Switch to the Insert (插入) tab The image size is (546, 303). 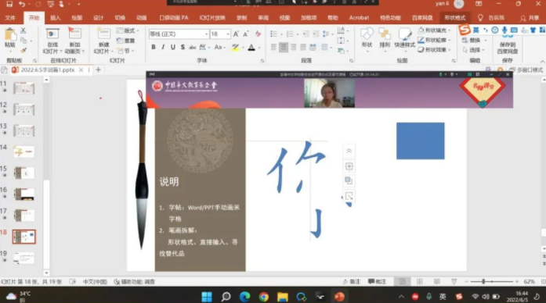click(56, 18)
